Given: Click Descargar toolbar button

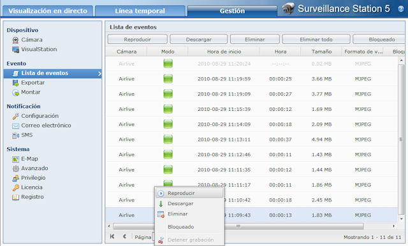Looking at the screenshot, I should [198, 40].
